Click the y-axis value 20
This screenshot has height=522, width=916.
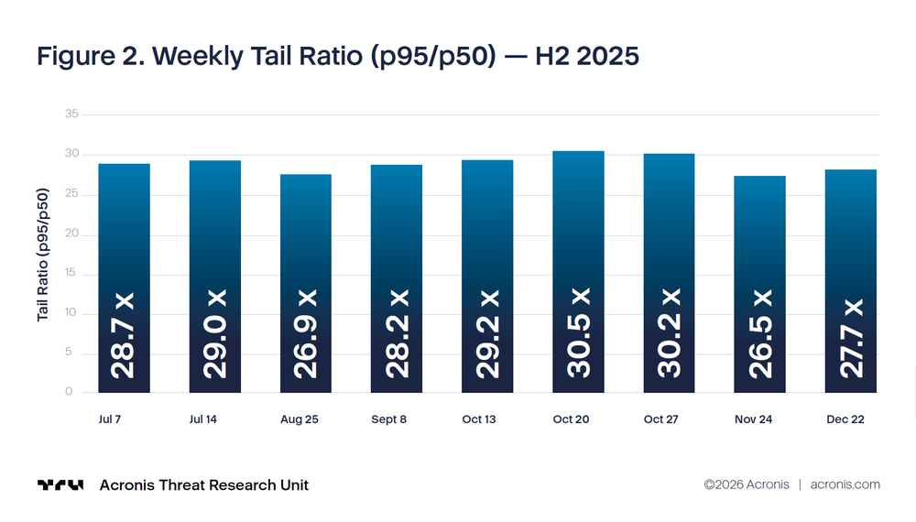pos(71,233)
